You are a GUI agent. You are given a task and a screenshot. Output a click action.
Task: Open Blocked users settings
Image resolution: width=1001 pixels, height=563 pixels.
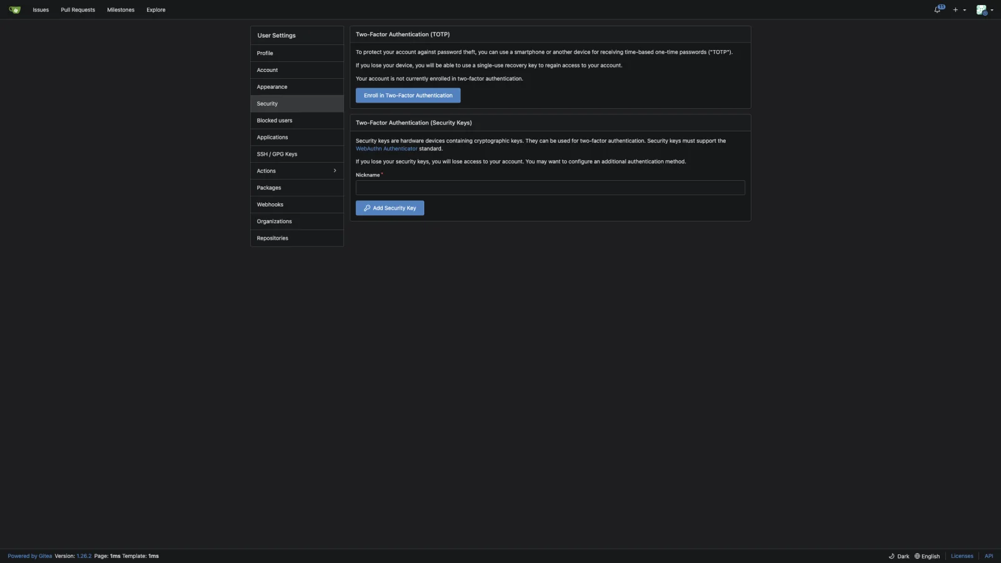pyautogui.click(x=297, y=121)
